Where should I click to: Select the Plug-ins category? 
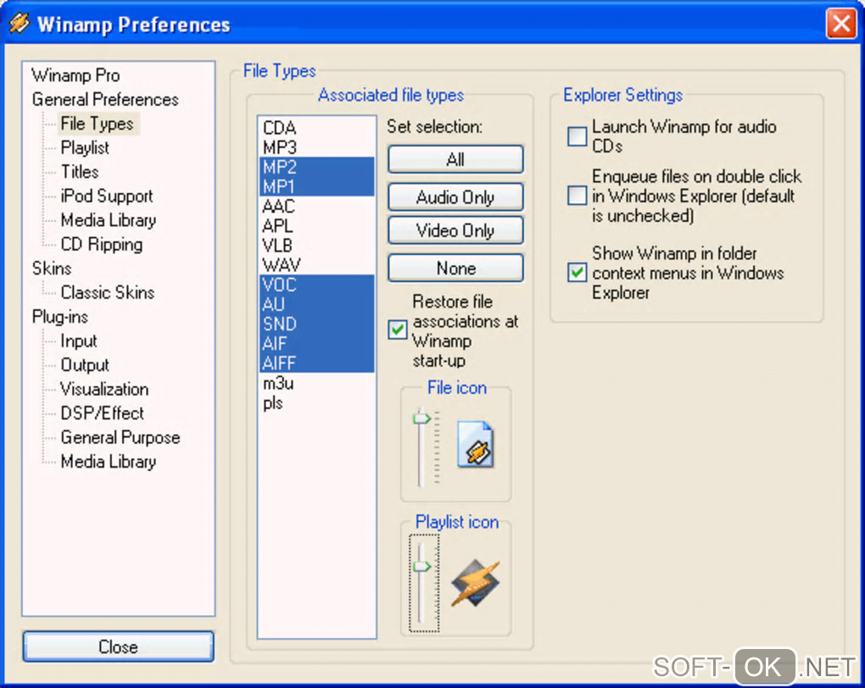[60, 316]
